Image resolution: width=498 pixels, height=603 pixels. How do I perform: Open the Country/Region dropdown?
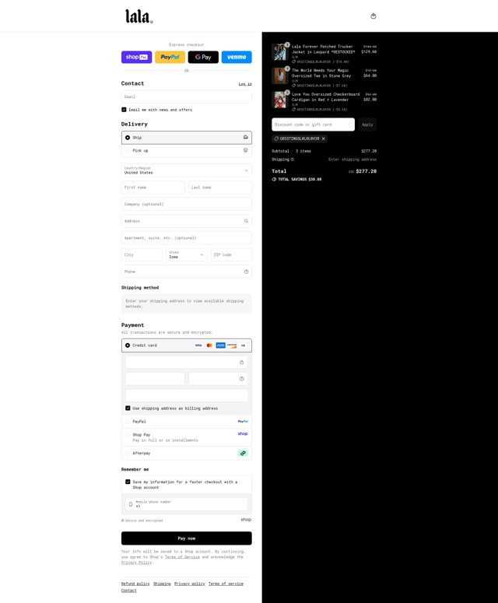click(187, 170)
